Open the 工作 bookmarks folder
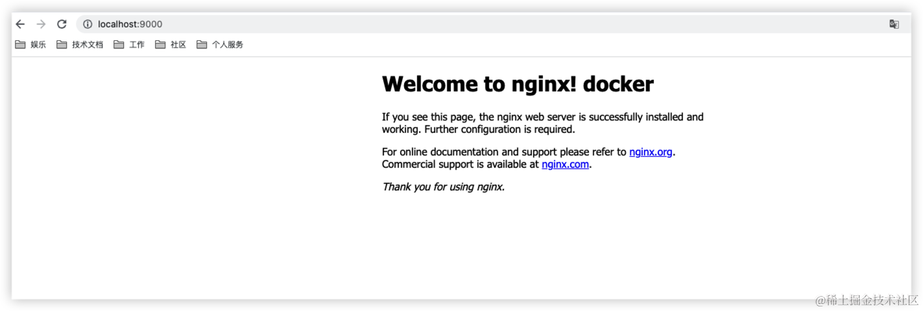This screenshot has width=923, height=311. [x=129, y=45]
